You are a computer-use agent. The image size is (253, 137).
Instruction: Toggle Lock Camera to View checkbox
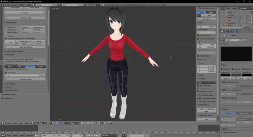coord(198,39)
